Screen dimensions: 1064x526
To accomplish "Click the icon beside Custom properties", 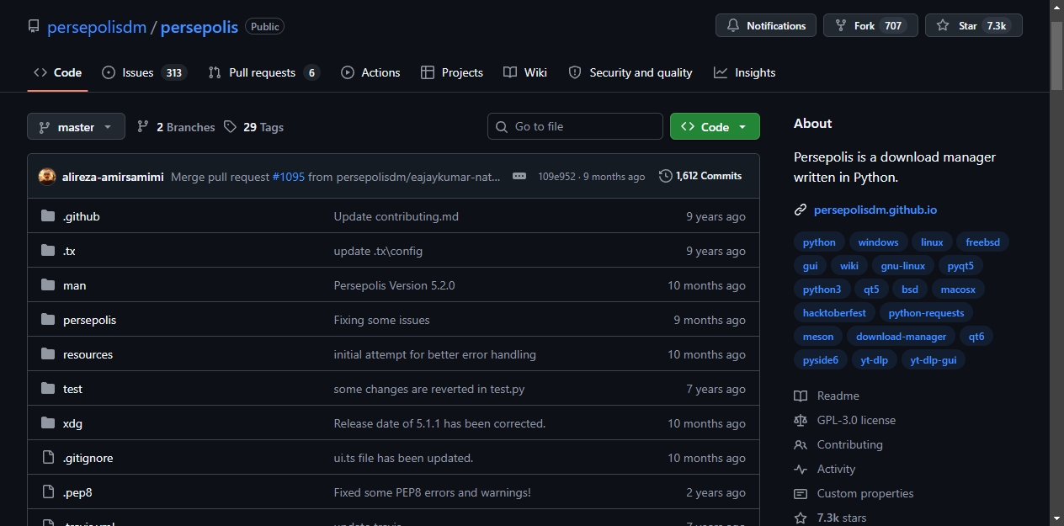I will pyautogui.click(x=801, y=493).
